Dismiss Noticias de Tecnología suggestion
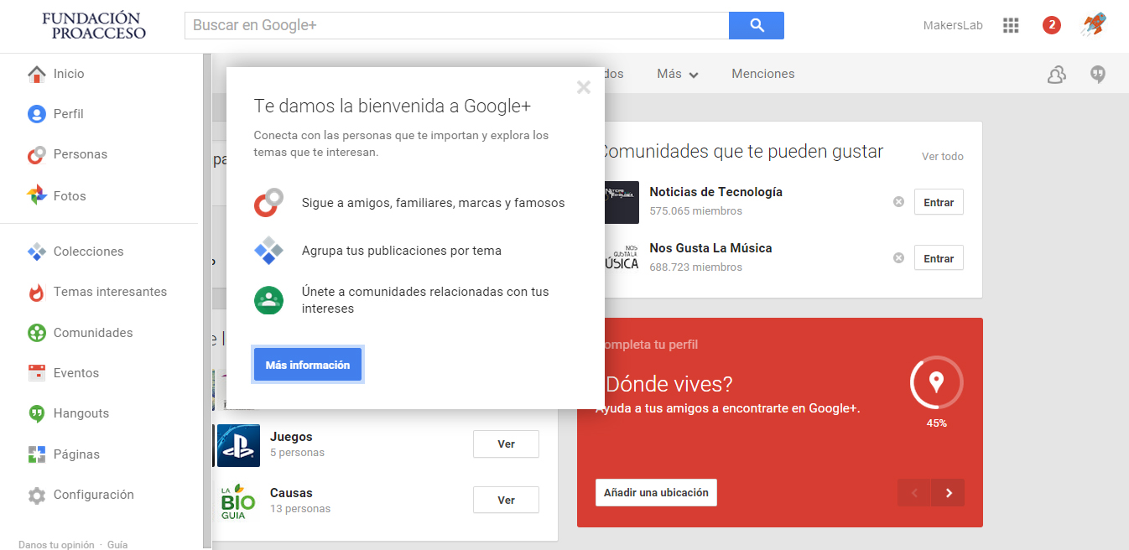 [898, 202]
